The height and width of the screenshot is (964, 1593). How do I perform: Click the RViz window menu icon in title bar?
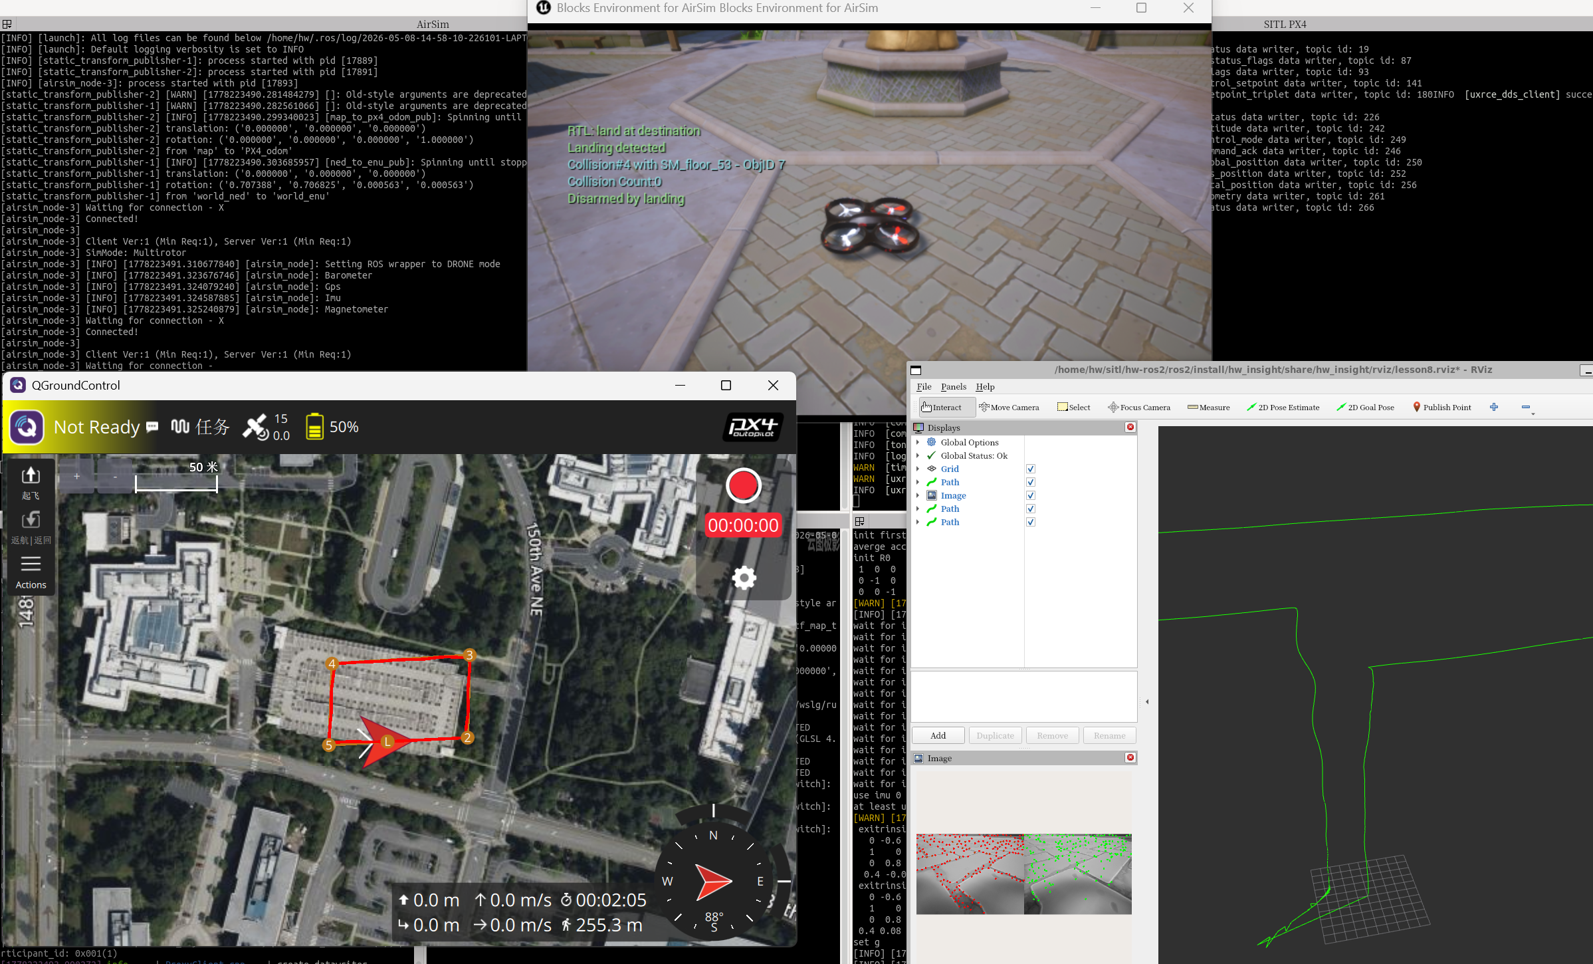point(916,370)
